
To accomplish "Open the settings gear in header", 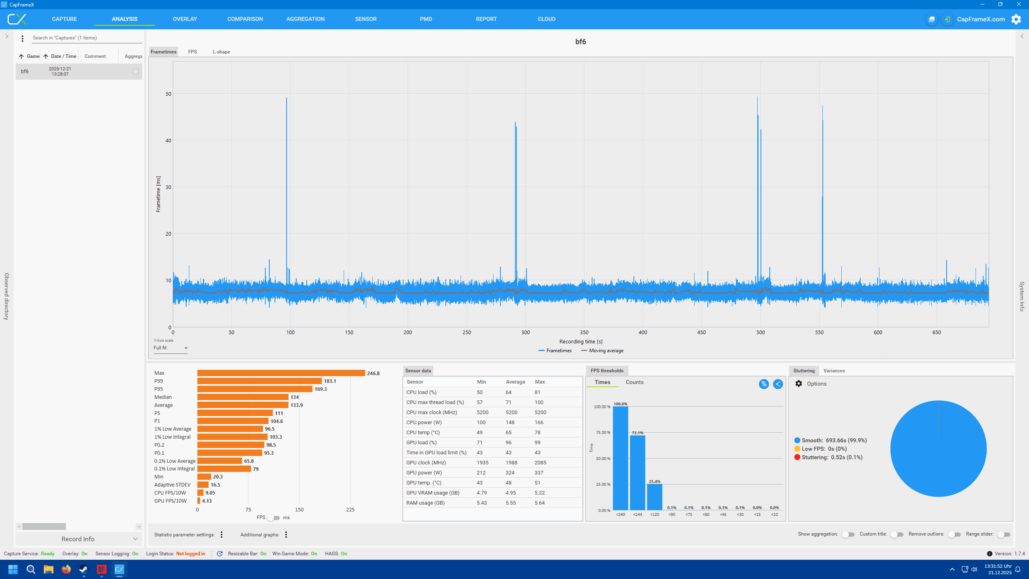I will pos(1016,19).
